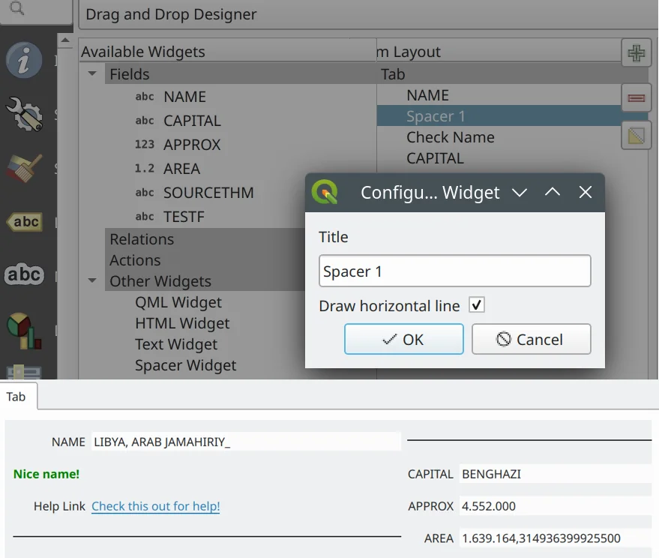Screen dimensions: 659x558
Task: Open the Labels yellow abc tag icon
Action: [x=24, y=222]
